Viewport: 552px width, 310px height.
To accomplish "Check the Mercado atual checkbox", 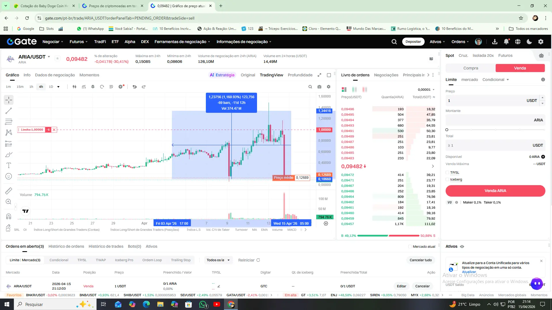I will (x=410, y=247).
